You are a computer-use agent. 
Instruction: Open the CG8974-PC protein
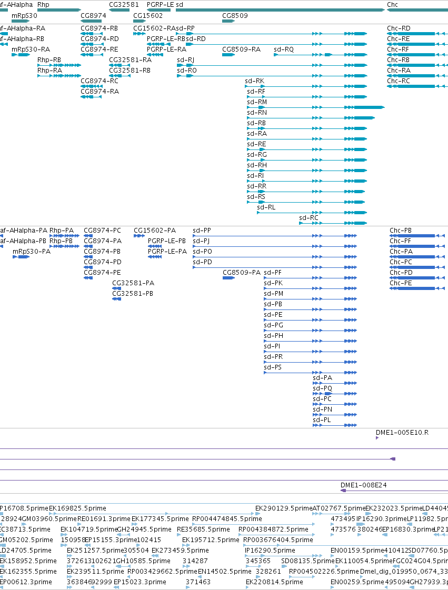coord(103,231)
